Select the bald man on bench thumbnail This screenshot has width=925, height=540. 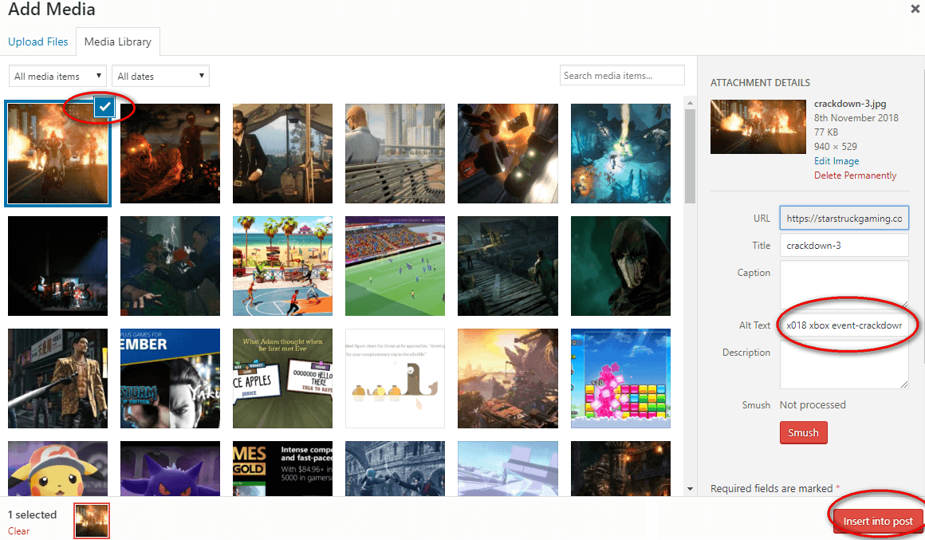pyautogui.click(x=396, y=153)
